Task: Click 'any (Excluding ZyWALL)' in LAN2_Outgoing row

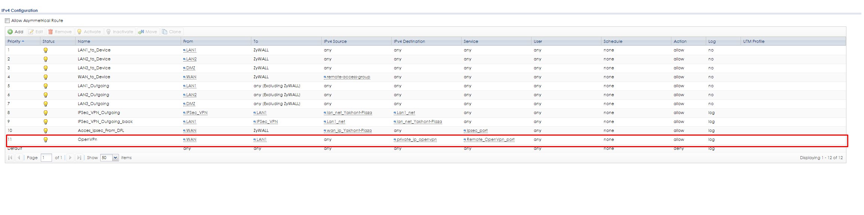Action: [277, 95]
